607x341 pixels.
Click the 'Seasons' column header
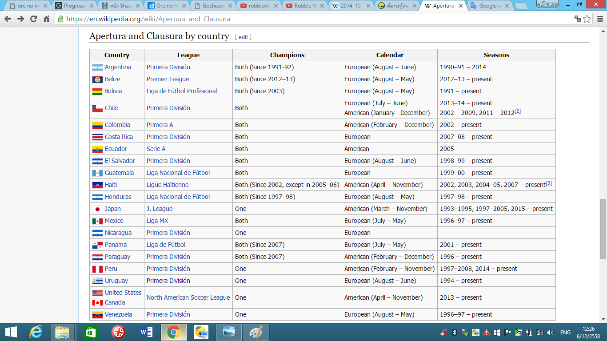point(496,56)
